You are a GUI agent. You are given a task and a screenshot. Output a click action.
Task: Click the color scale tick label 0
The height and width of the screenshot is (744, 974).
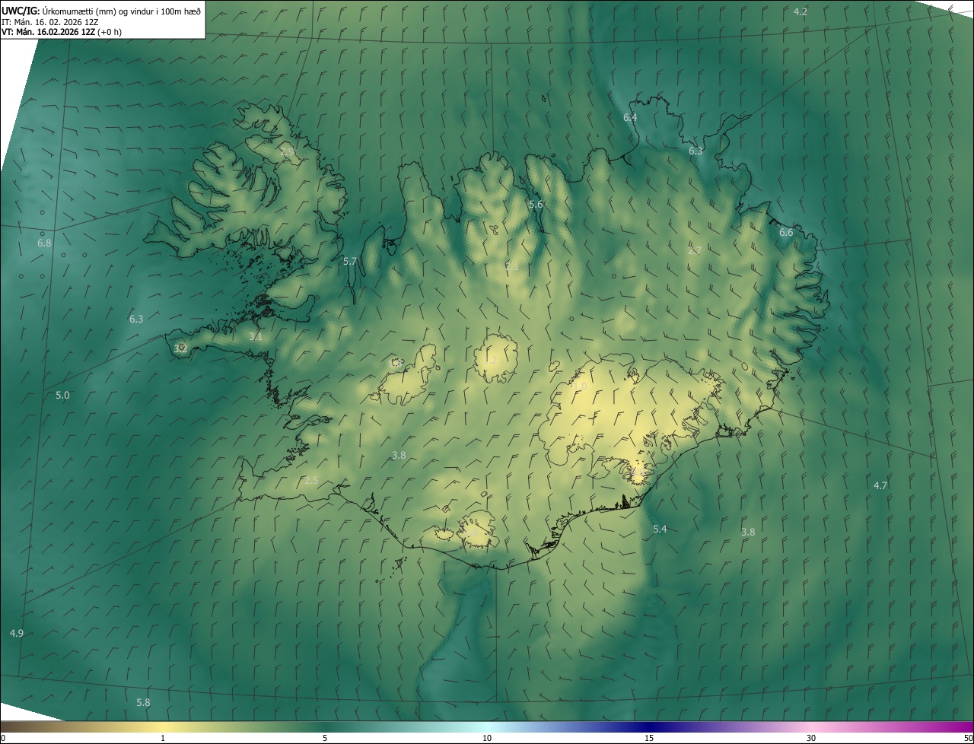(2, 738)
